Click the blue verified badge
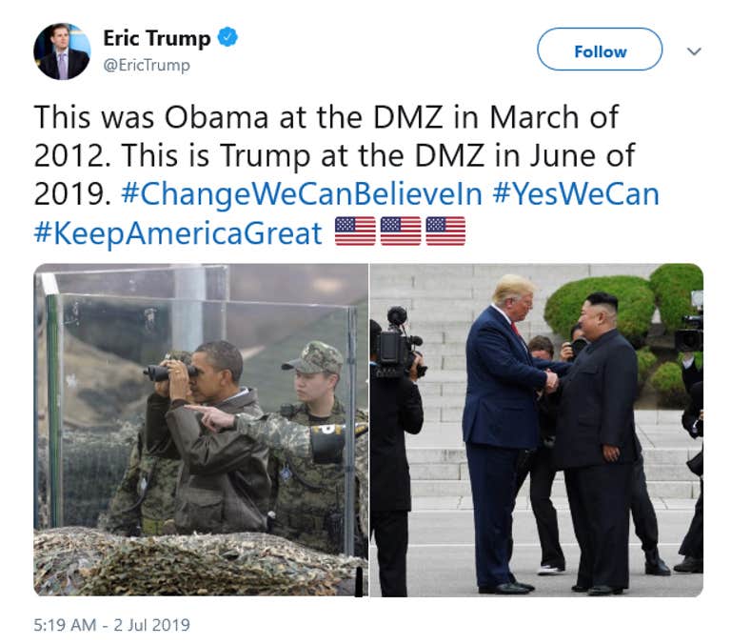 (x=228, y=37)
